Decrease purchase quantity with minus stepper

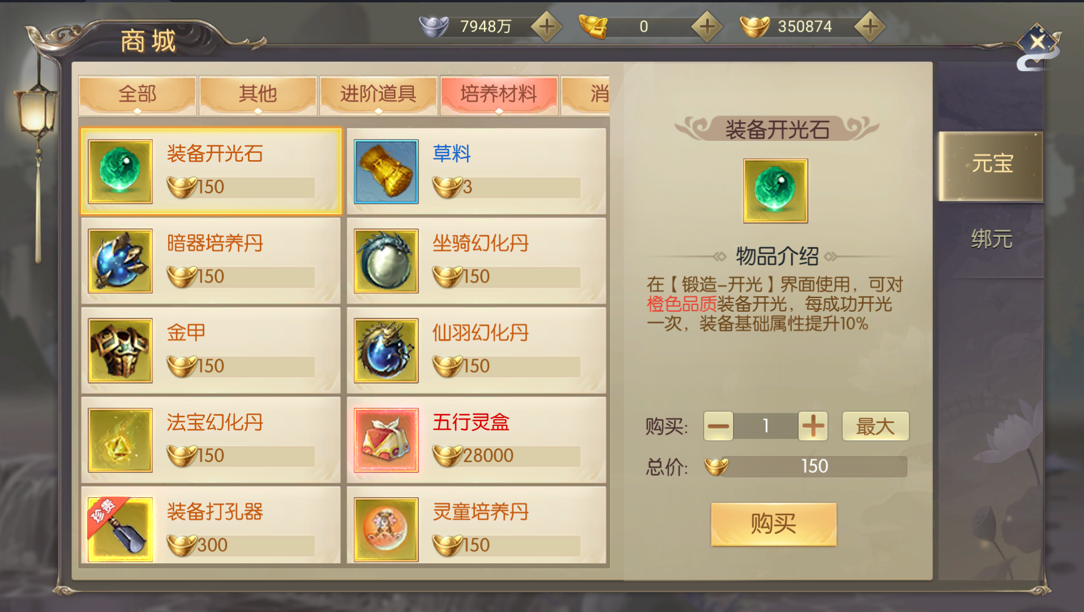point(718,426)
